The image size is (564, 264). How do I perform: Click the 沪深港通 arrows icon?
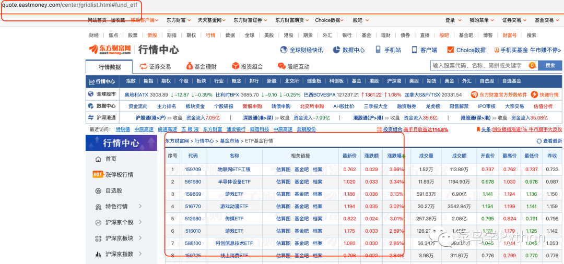click(x=91, y=117)
